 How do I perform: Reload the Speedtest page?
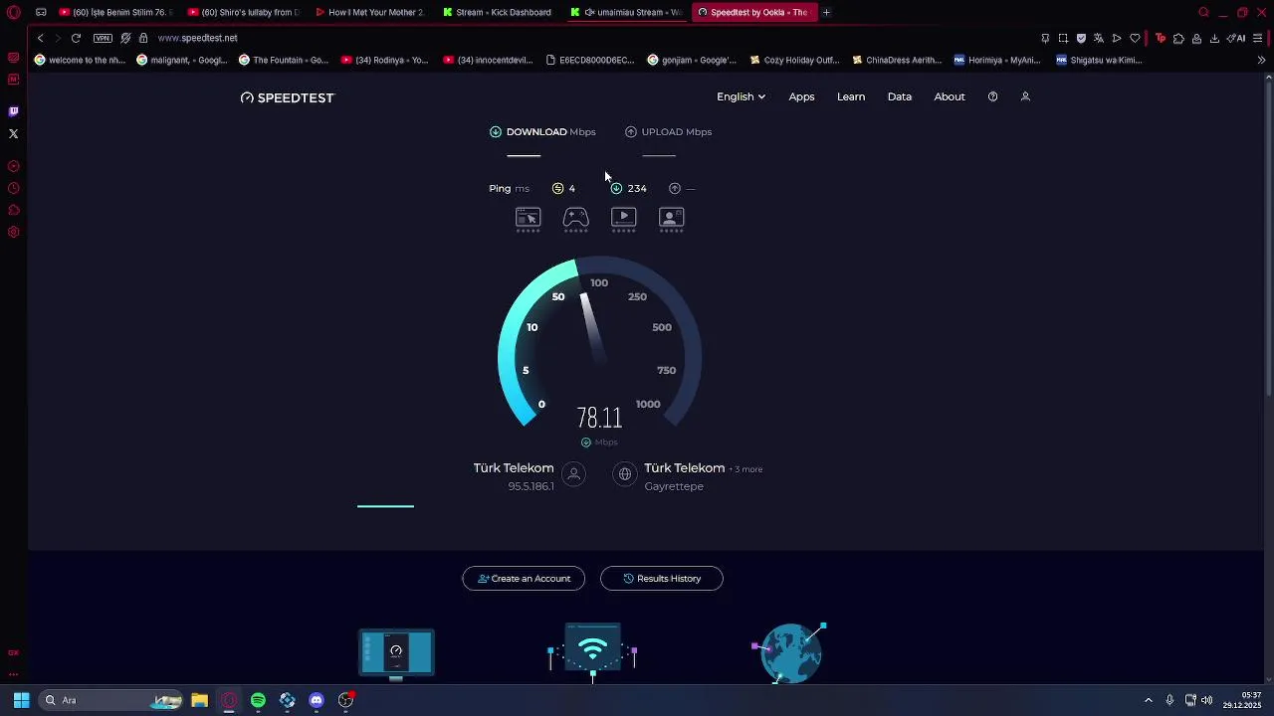pos(76,38)
